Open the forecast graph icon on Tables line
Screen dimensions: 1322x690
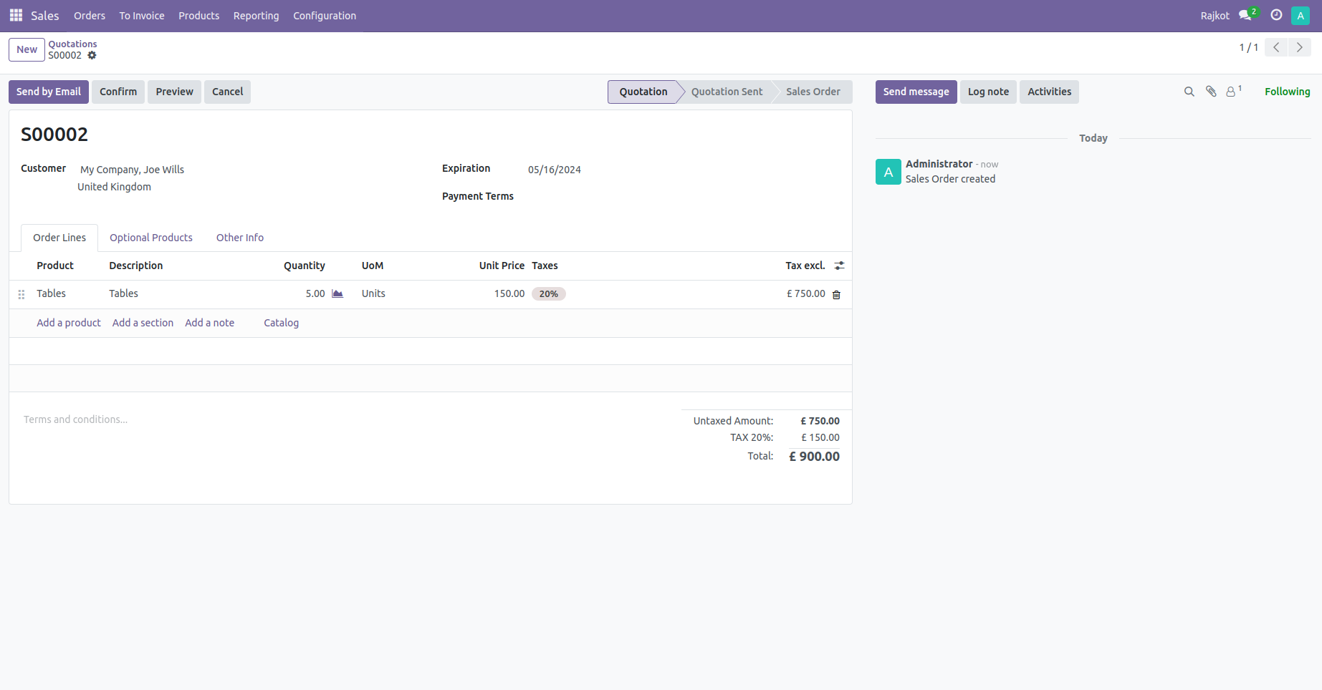337,293
